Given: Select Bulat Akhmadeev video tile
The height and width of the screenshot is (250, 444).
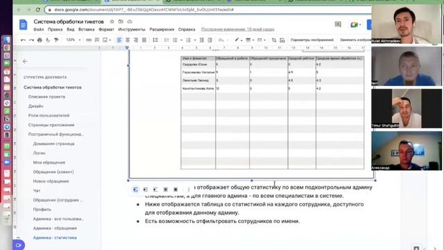Looking at the screenshot, I should (407, 25).
